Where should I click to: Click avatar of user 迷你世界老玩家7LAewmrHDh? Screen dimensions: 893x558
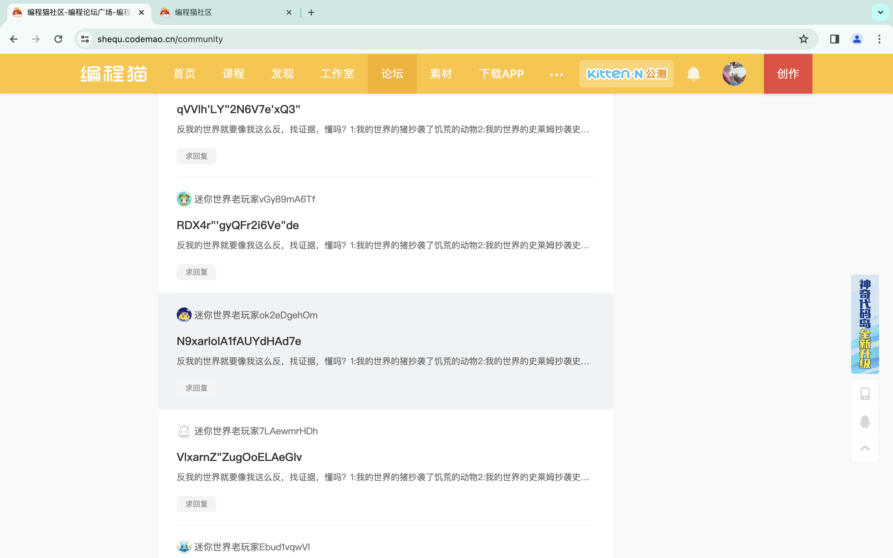(184, 431)
